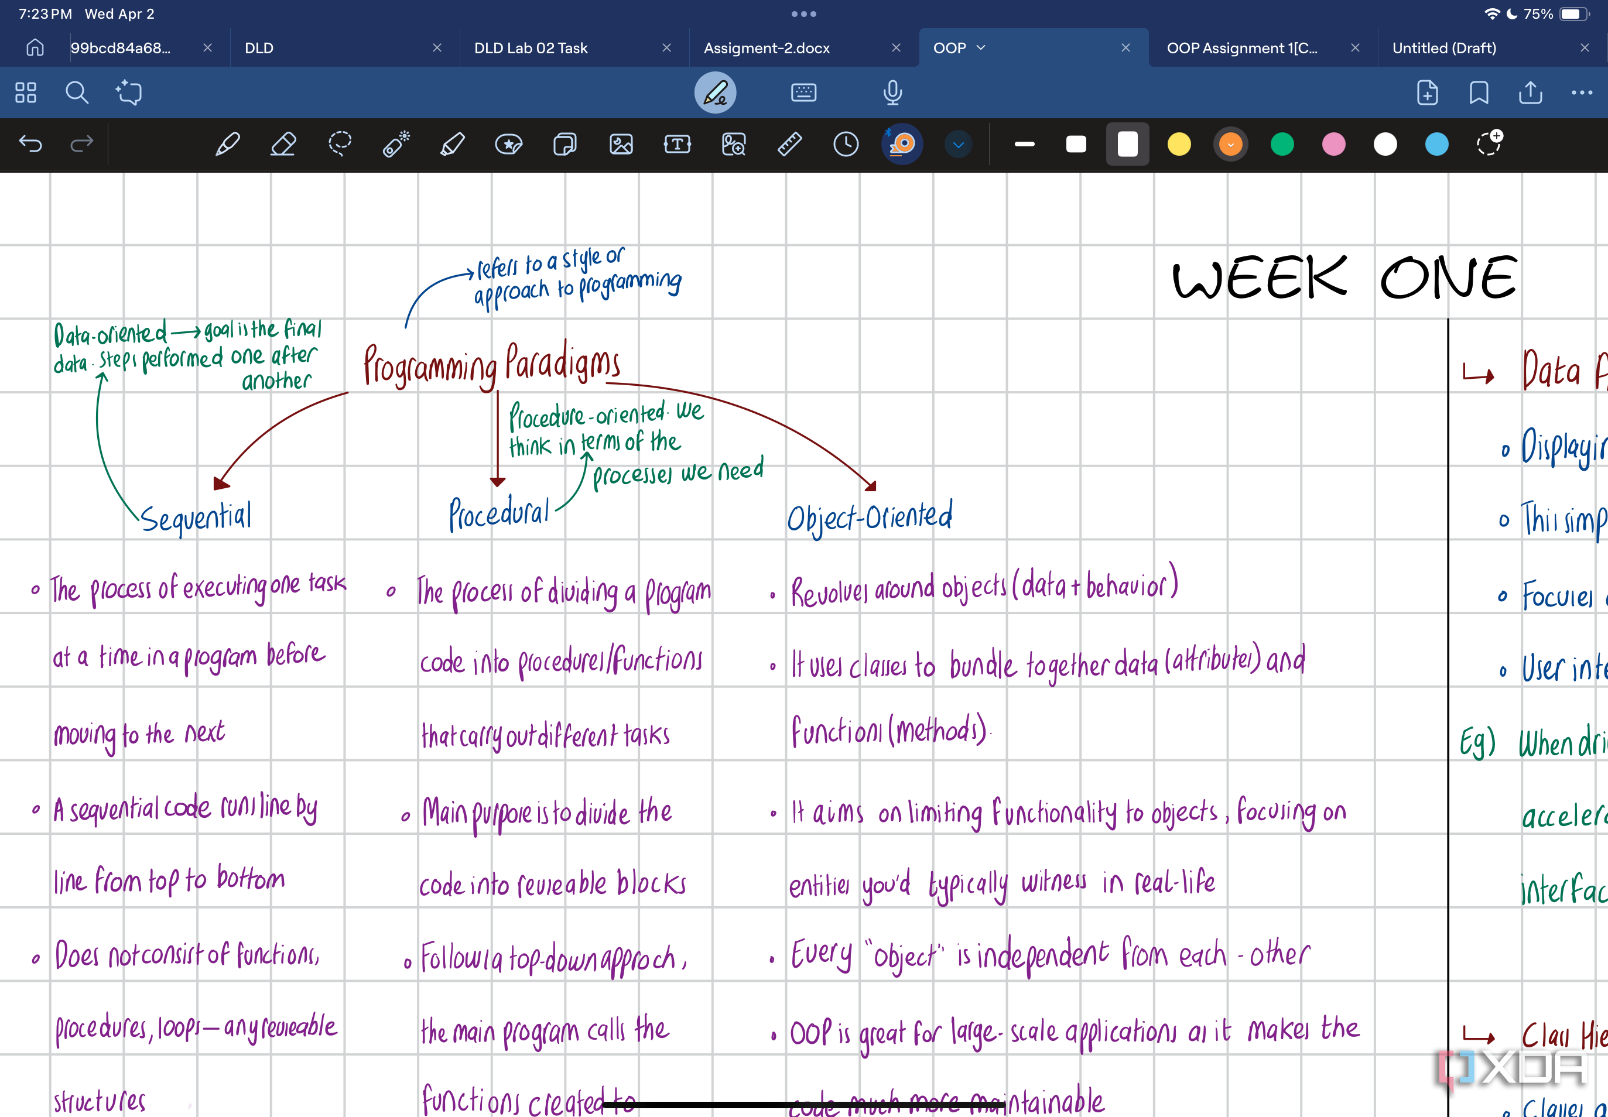The height and width of the screenshot is (1117, 1608).
Task: Select the thickest stroke width
Action: (x=1128, y=144)
